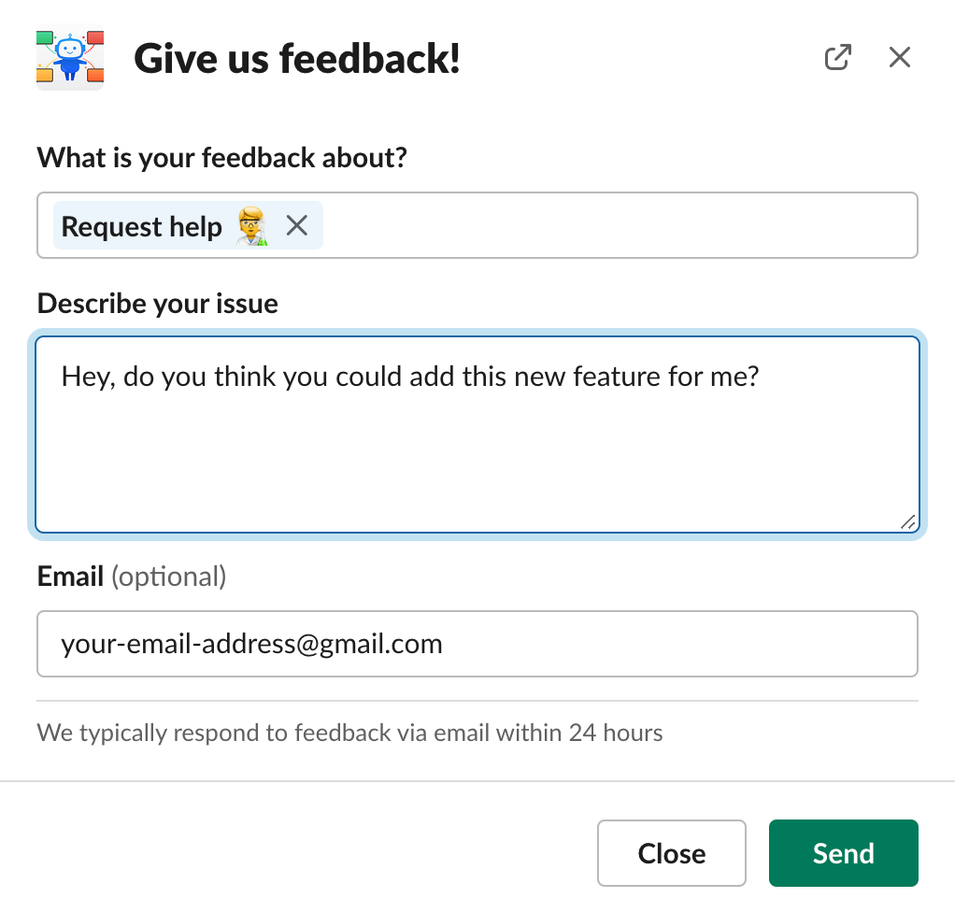
Task: Click the Email input field
Action: tap(477, 644)
